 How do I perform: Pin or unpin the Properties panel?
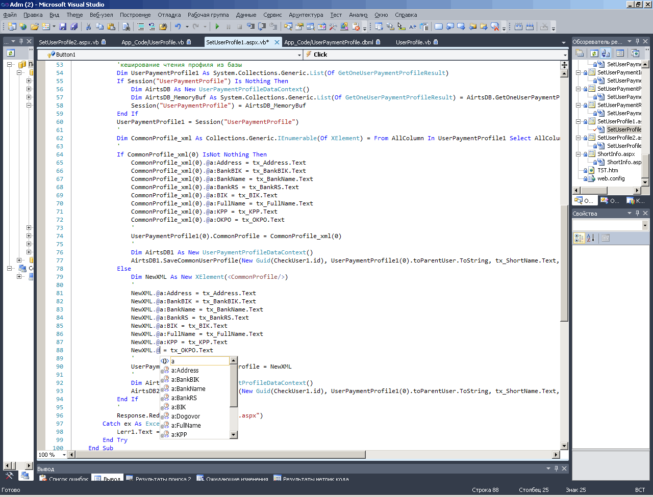(x=637, y=214)
